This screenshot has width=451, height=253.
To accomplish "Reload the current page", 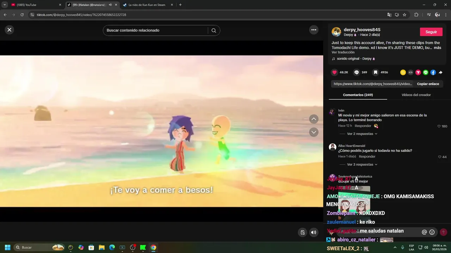I will 22,15.
